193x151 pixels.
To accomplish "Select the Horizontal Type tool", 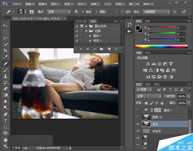I will pyautogui.click(x=5, y=121).
